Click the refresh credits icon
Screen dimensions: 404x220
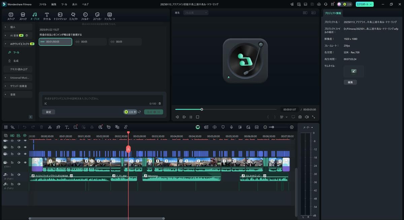click(x=139, y=112)
